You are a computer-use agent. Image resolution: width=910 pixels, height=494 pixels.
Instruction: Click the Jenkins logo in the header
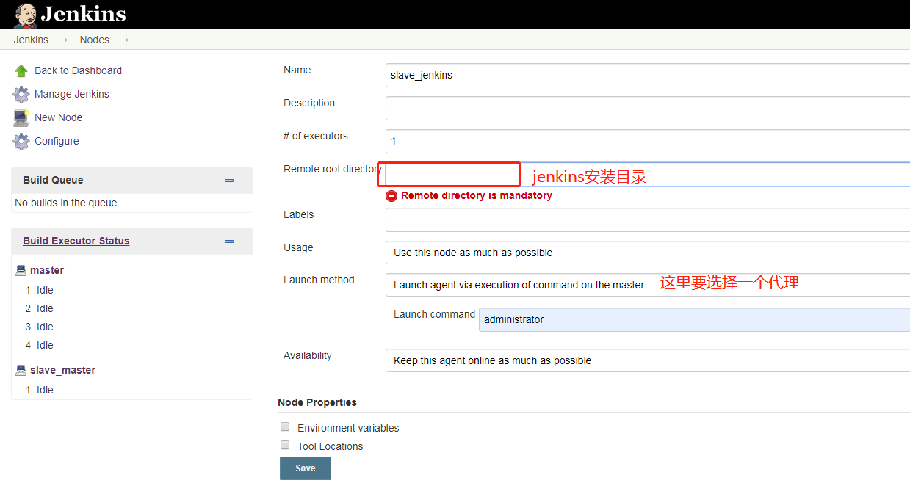pyautogui.click(x=70, y=14)
